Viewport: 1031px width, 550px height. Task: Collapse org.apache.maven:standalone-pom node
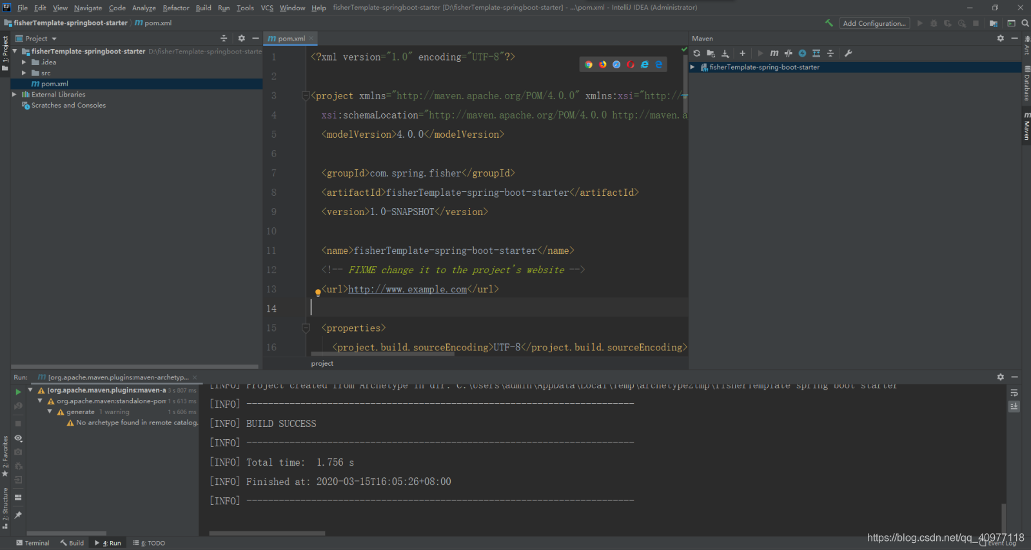40,401
